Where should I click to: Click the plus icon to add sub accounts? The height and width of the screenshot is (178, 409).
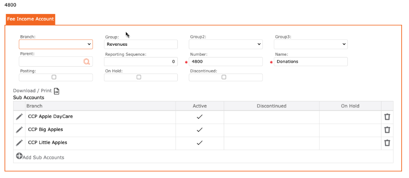[x=19, y=157]
